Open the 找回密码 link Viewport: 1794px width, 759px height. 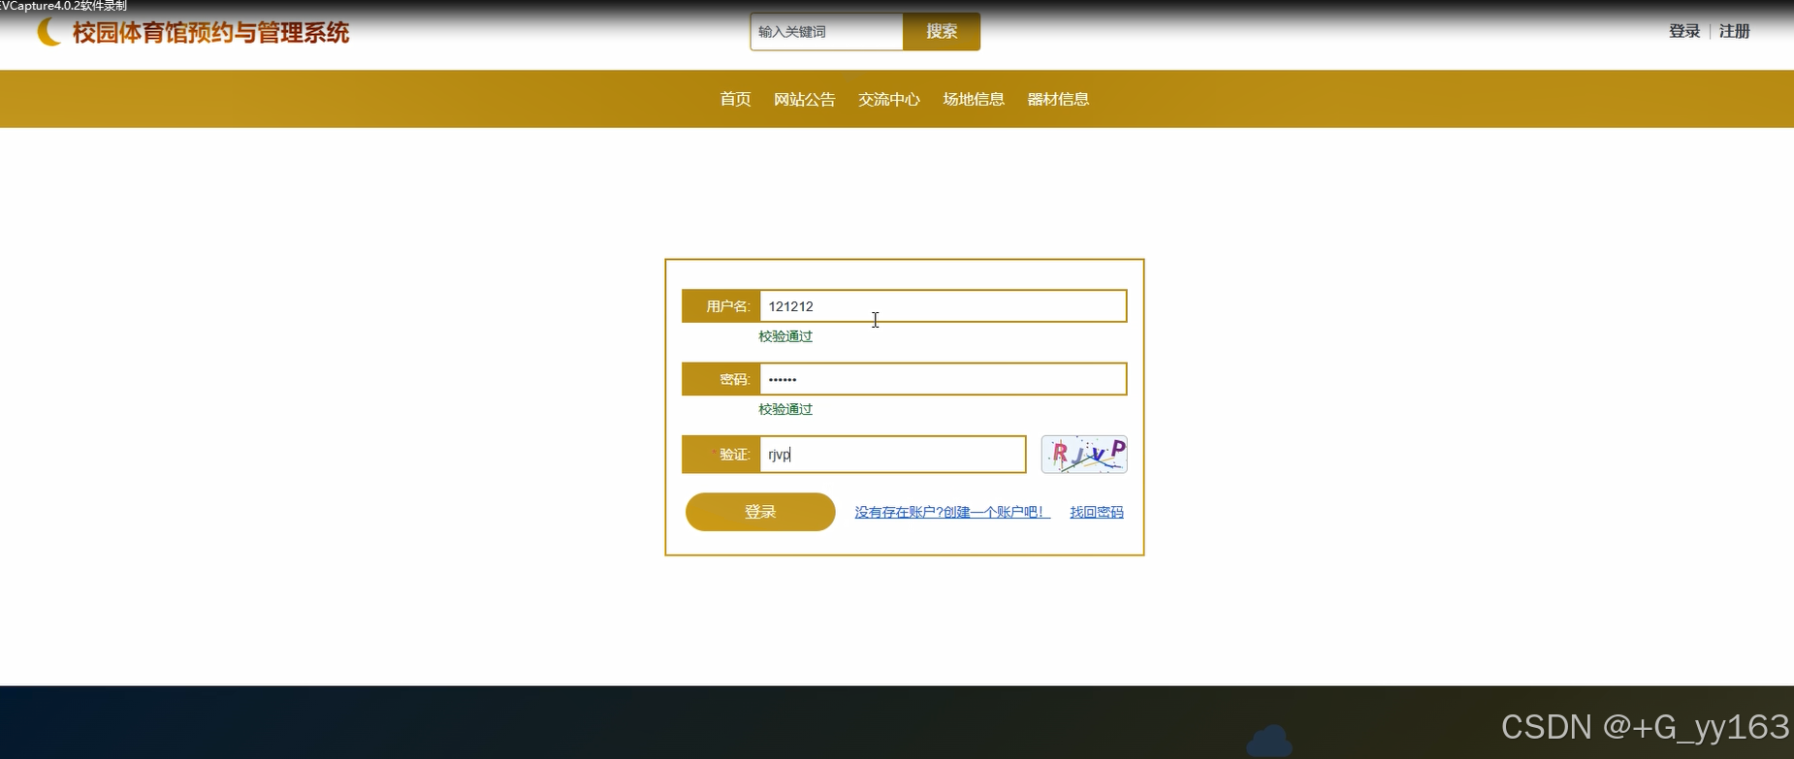coord(1097,512)
